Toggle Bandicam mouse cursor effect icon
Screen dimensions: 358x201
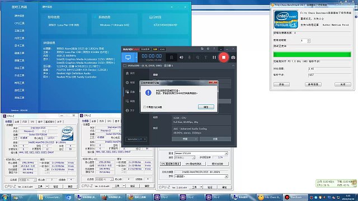197,58
